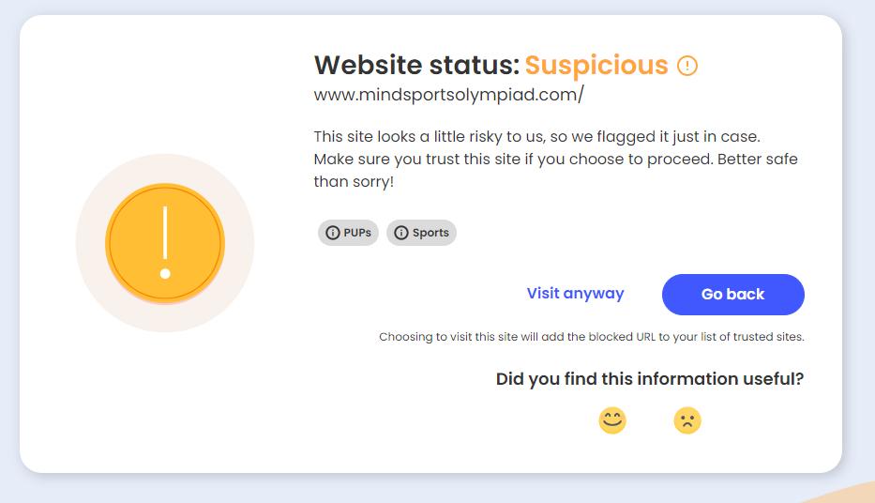Click the orange Suspicious status word
Viewport: 875px width, 503px height.
pos(596,66)
